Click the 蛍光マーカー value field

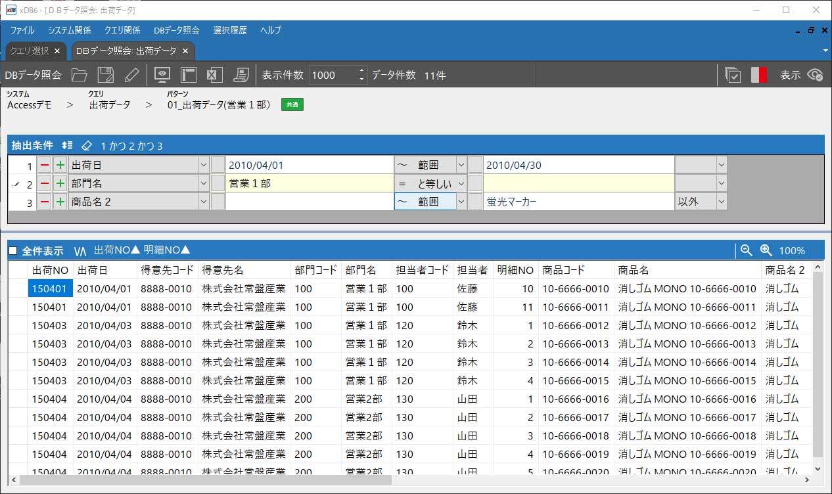coord(578,202)
